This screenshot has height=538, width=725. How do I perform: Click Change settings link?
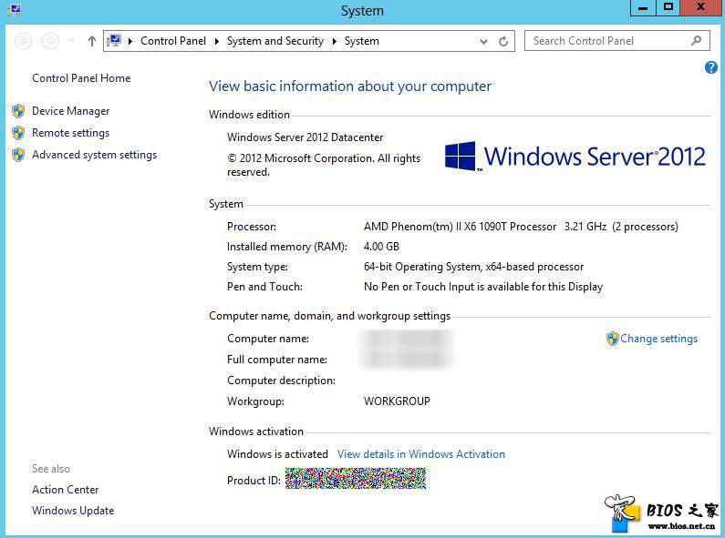click(x=658, y=339)
